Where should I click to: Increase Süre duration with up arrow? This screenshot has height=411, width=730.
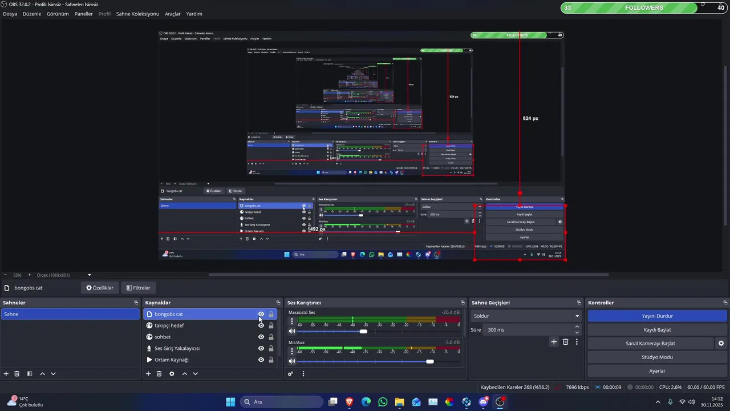577,327
